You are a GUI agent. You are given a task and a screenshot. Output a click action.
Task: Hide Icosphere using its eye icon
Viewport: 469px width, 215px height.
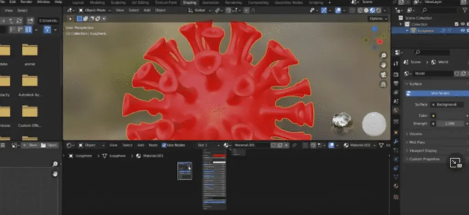tap(463, 31)
